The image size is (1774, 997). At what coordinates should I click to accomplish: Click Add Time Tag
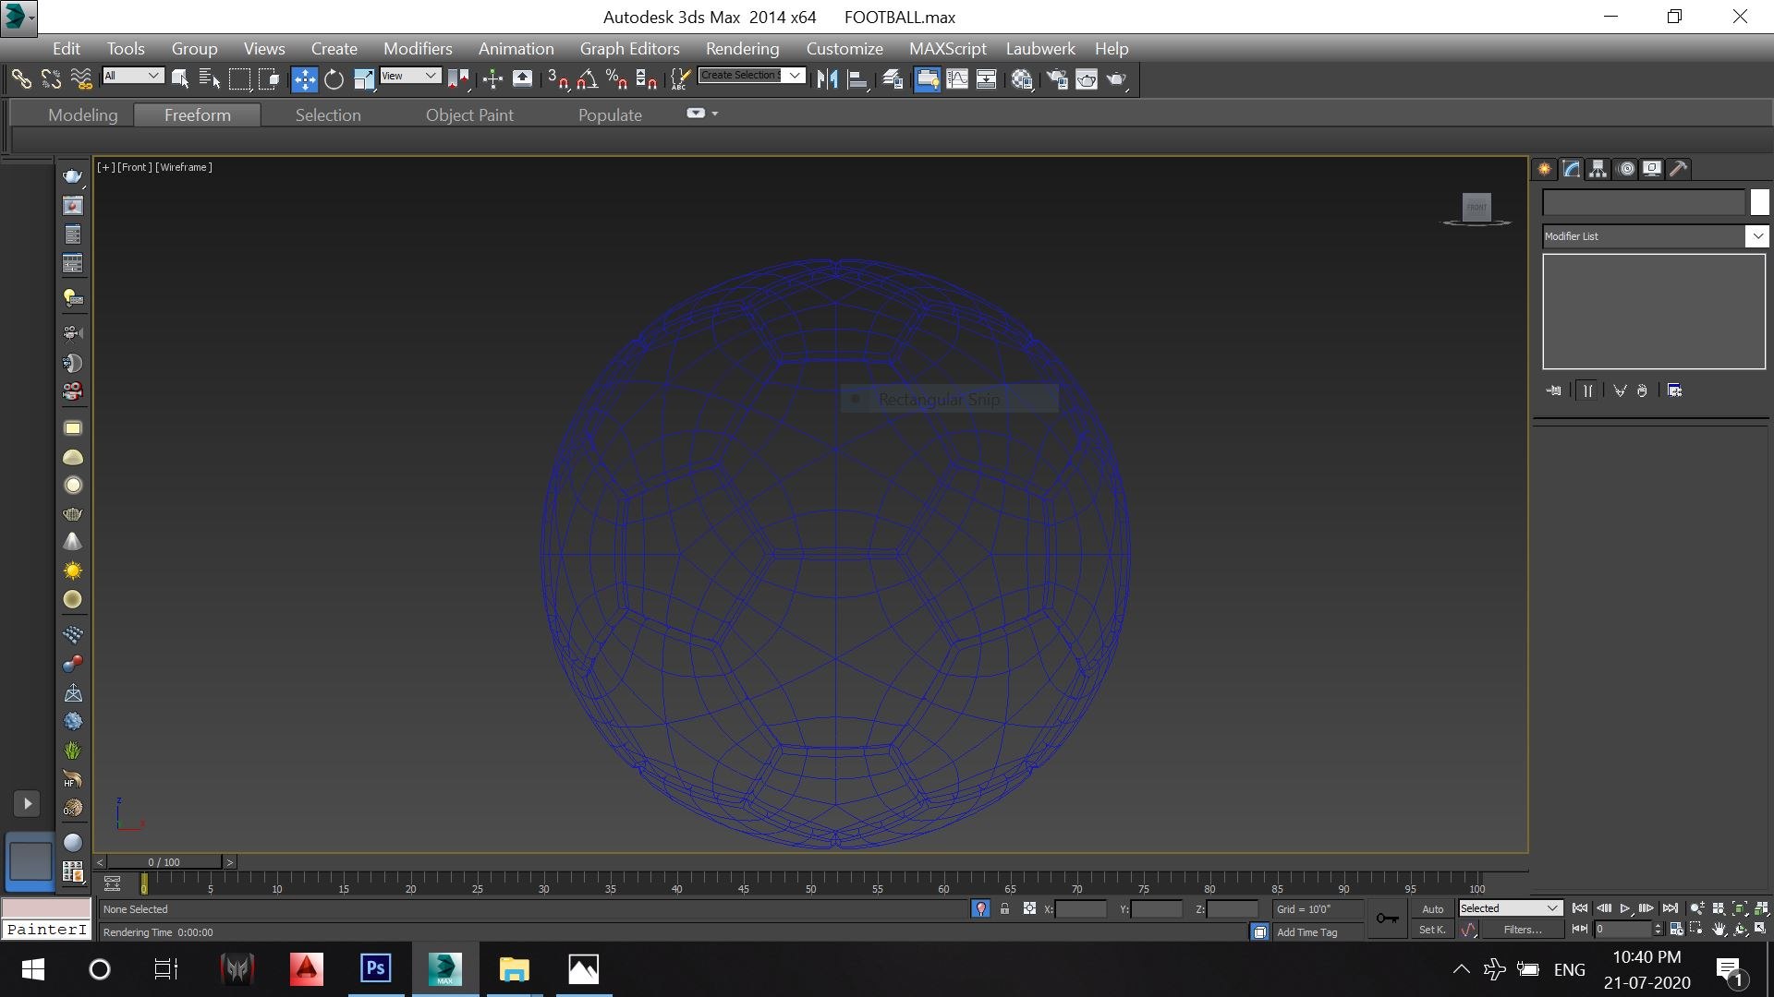tap(1306, 932)
